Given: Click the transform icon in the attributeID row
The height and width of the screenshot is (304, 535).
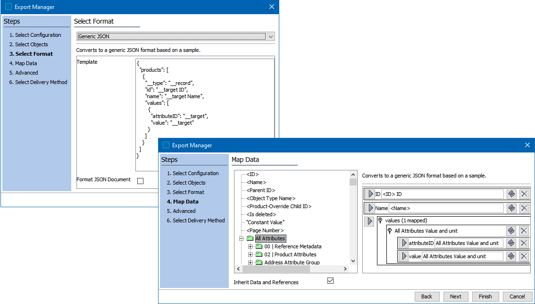Looking at the screenshot, I should tap(511, 243).
